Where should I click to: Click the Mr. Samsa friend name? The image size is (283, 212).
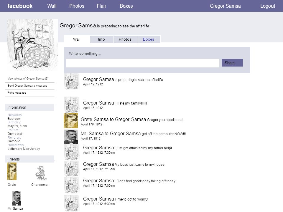(x=15, y=208)
